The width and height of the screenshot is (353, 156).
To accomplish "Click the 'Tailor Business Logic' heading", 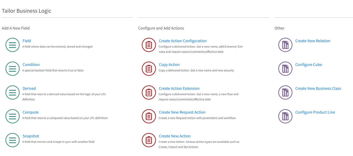I will coord(26,11).
